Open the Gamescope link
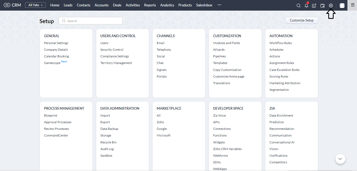Viewport: 357px width, 171px height. [x=52, y=63]
